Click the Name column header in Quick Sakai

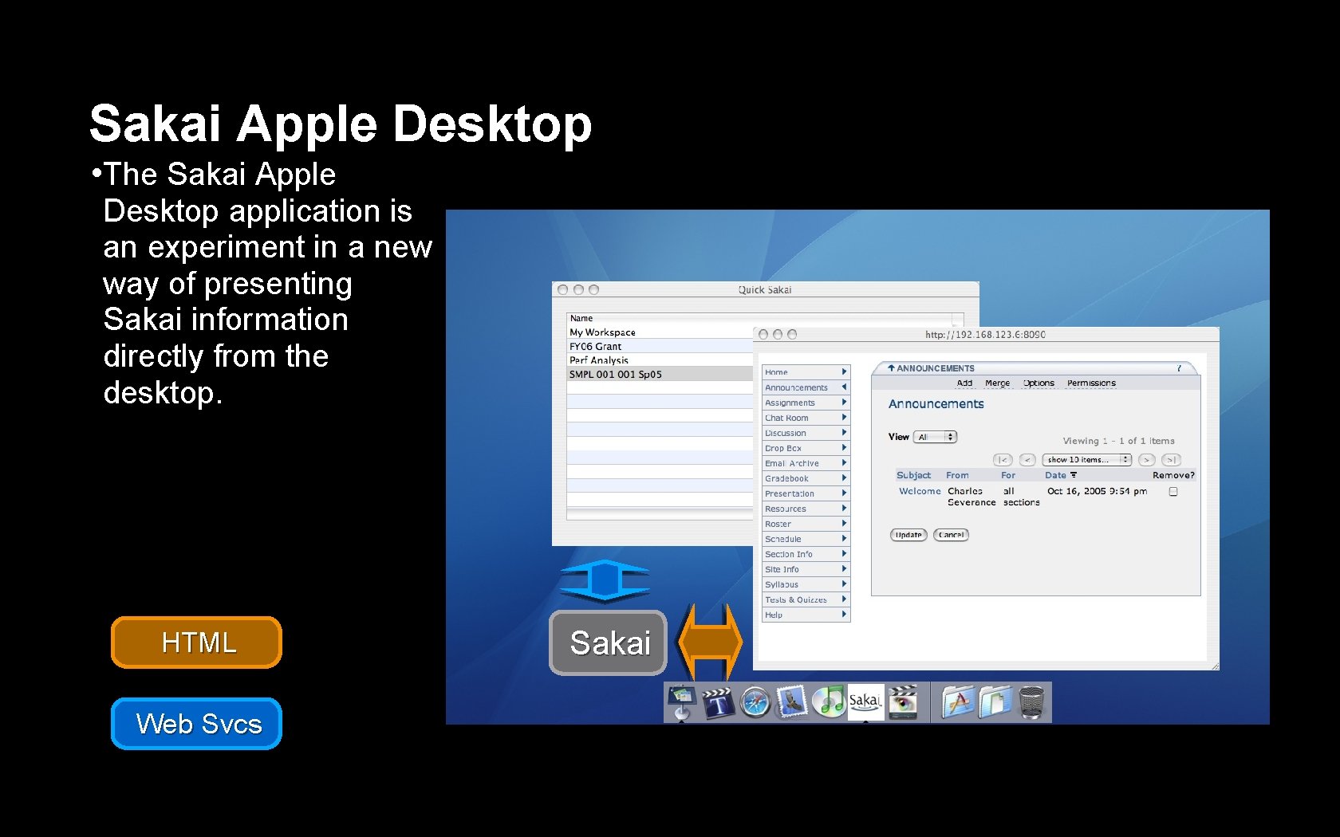click(759, 318)
